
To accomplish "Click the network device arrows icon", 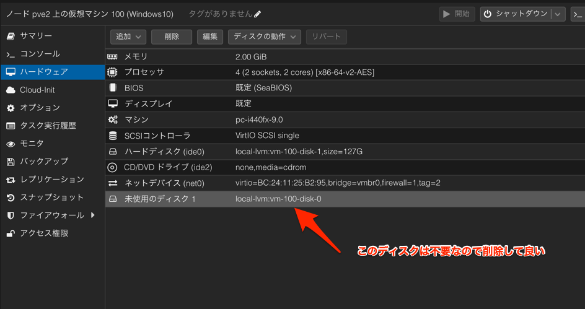I will coord(112,183).
